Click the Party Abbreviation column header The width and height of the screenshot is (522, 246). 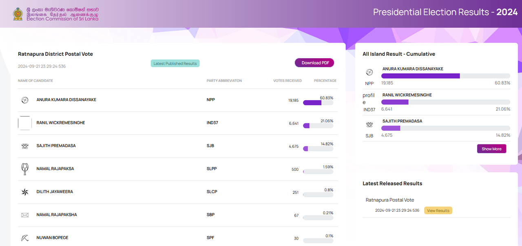click(224, 81)
